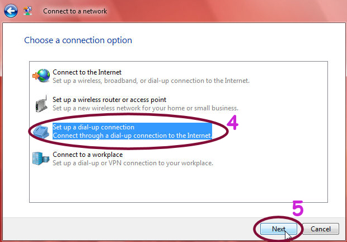Click the Cancel button
The width and height of the screenshot is (347, 242).
(321, 229)
